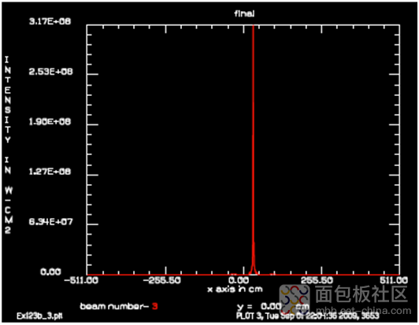Click the -255.50 x-axis label
This screenshot has height=325, width=419.
162,280
